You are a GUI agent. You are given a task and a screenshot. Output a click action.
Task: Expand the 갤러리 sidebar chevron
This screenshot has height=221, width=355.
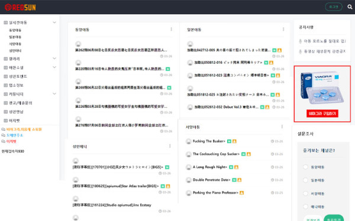(x=54, y=58)
